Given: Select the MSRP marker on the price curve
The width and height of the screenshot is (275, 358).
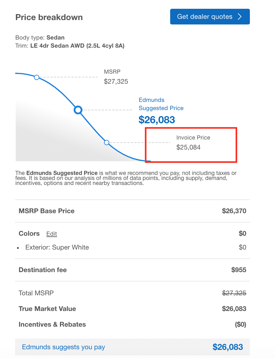Looking at the screenshot, I should coord(37,77).
